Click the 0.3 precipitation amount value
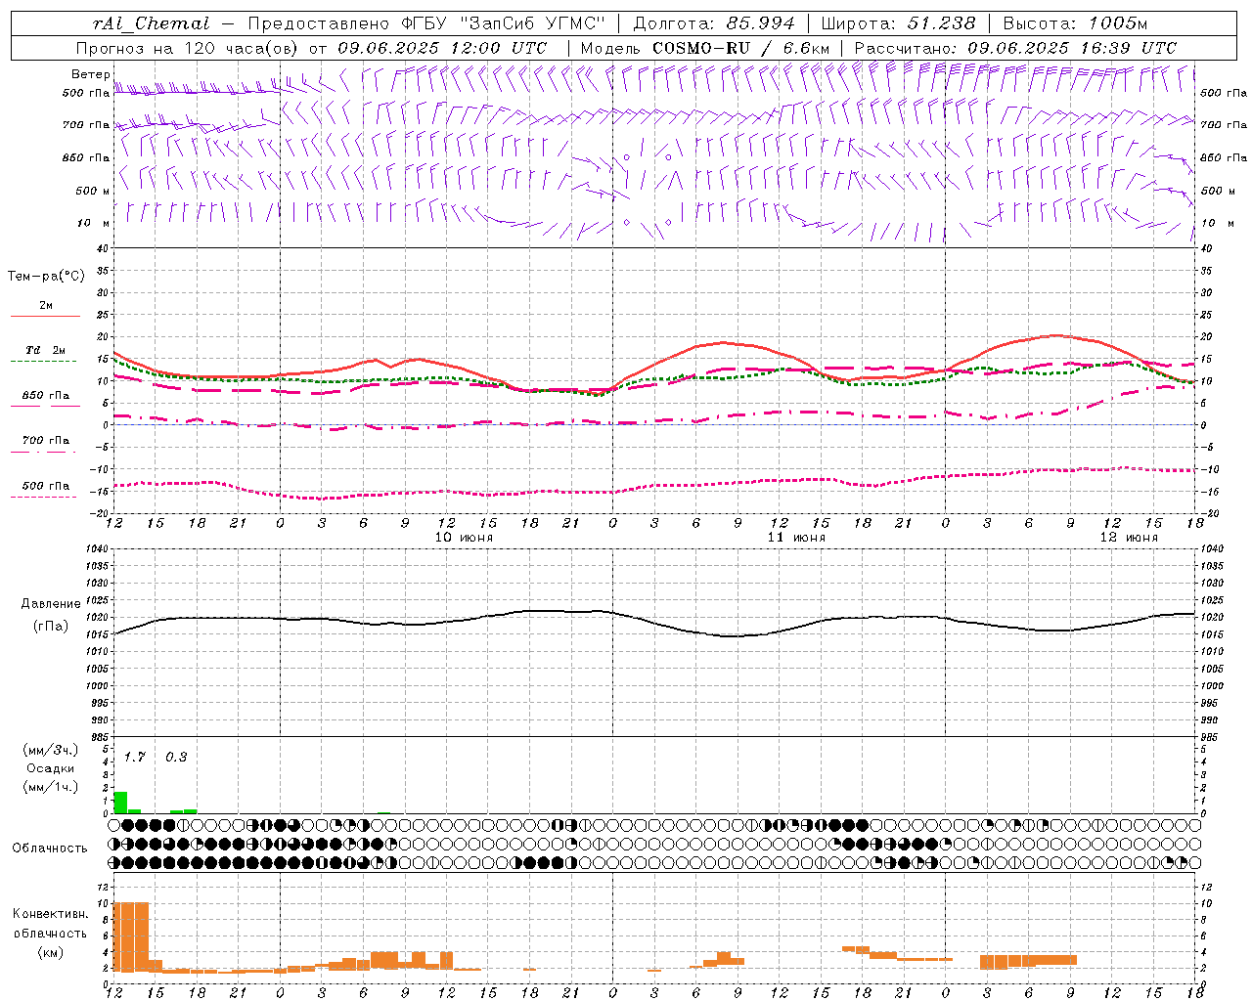1252x1001 pixels. (176, 757)
